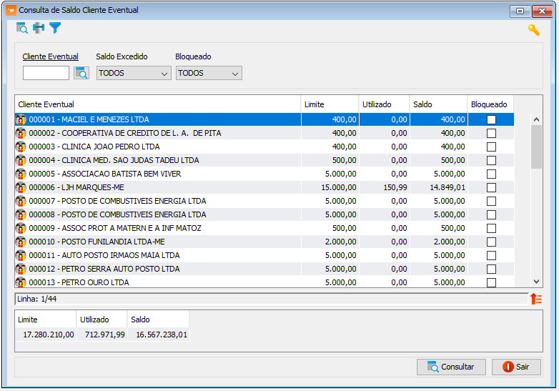This screenshot has width=559, height=391.
Task: Click inside the Cliente Eventual input field
Action: click(x=46, y=73)
